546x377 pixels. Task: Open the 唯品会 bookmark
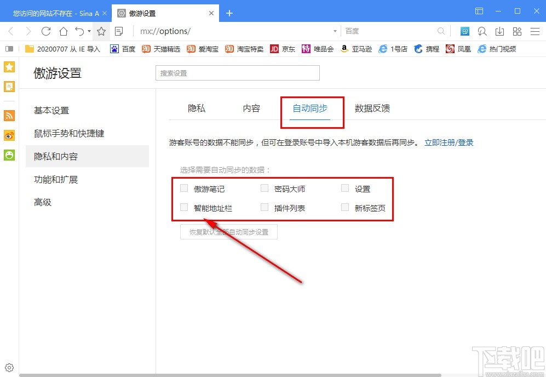pos(318,49)
